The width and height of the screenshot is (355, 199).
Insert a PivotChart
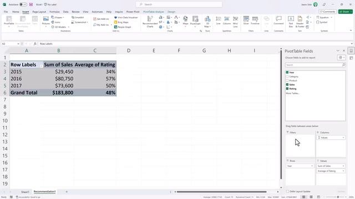(x=195, y=21)
